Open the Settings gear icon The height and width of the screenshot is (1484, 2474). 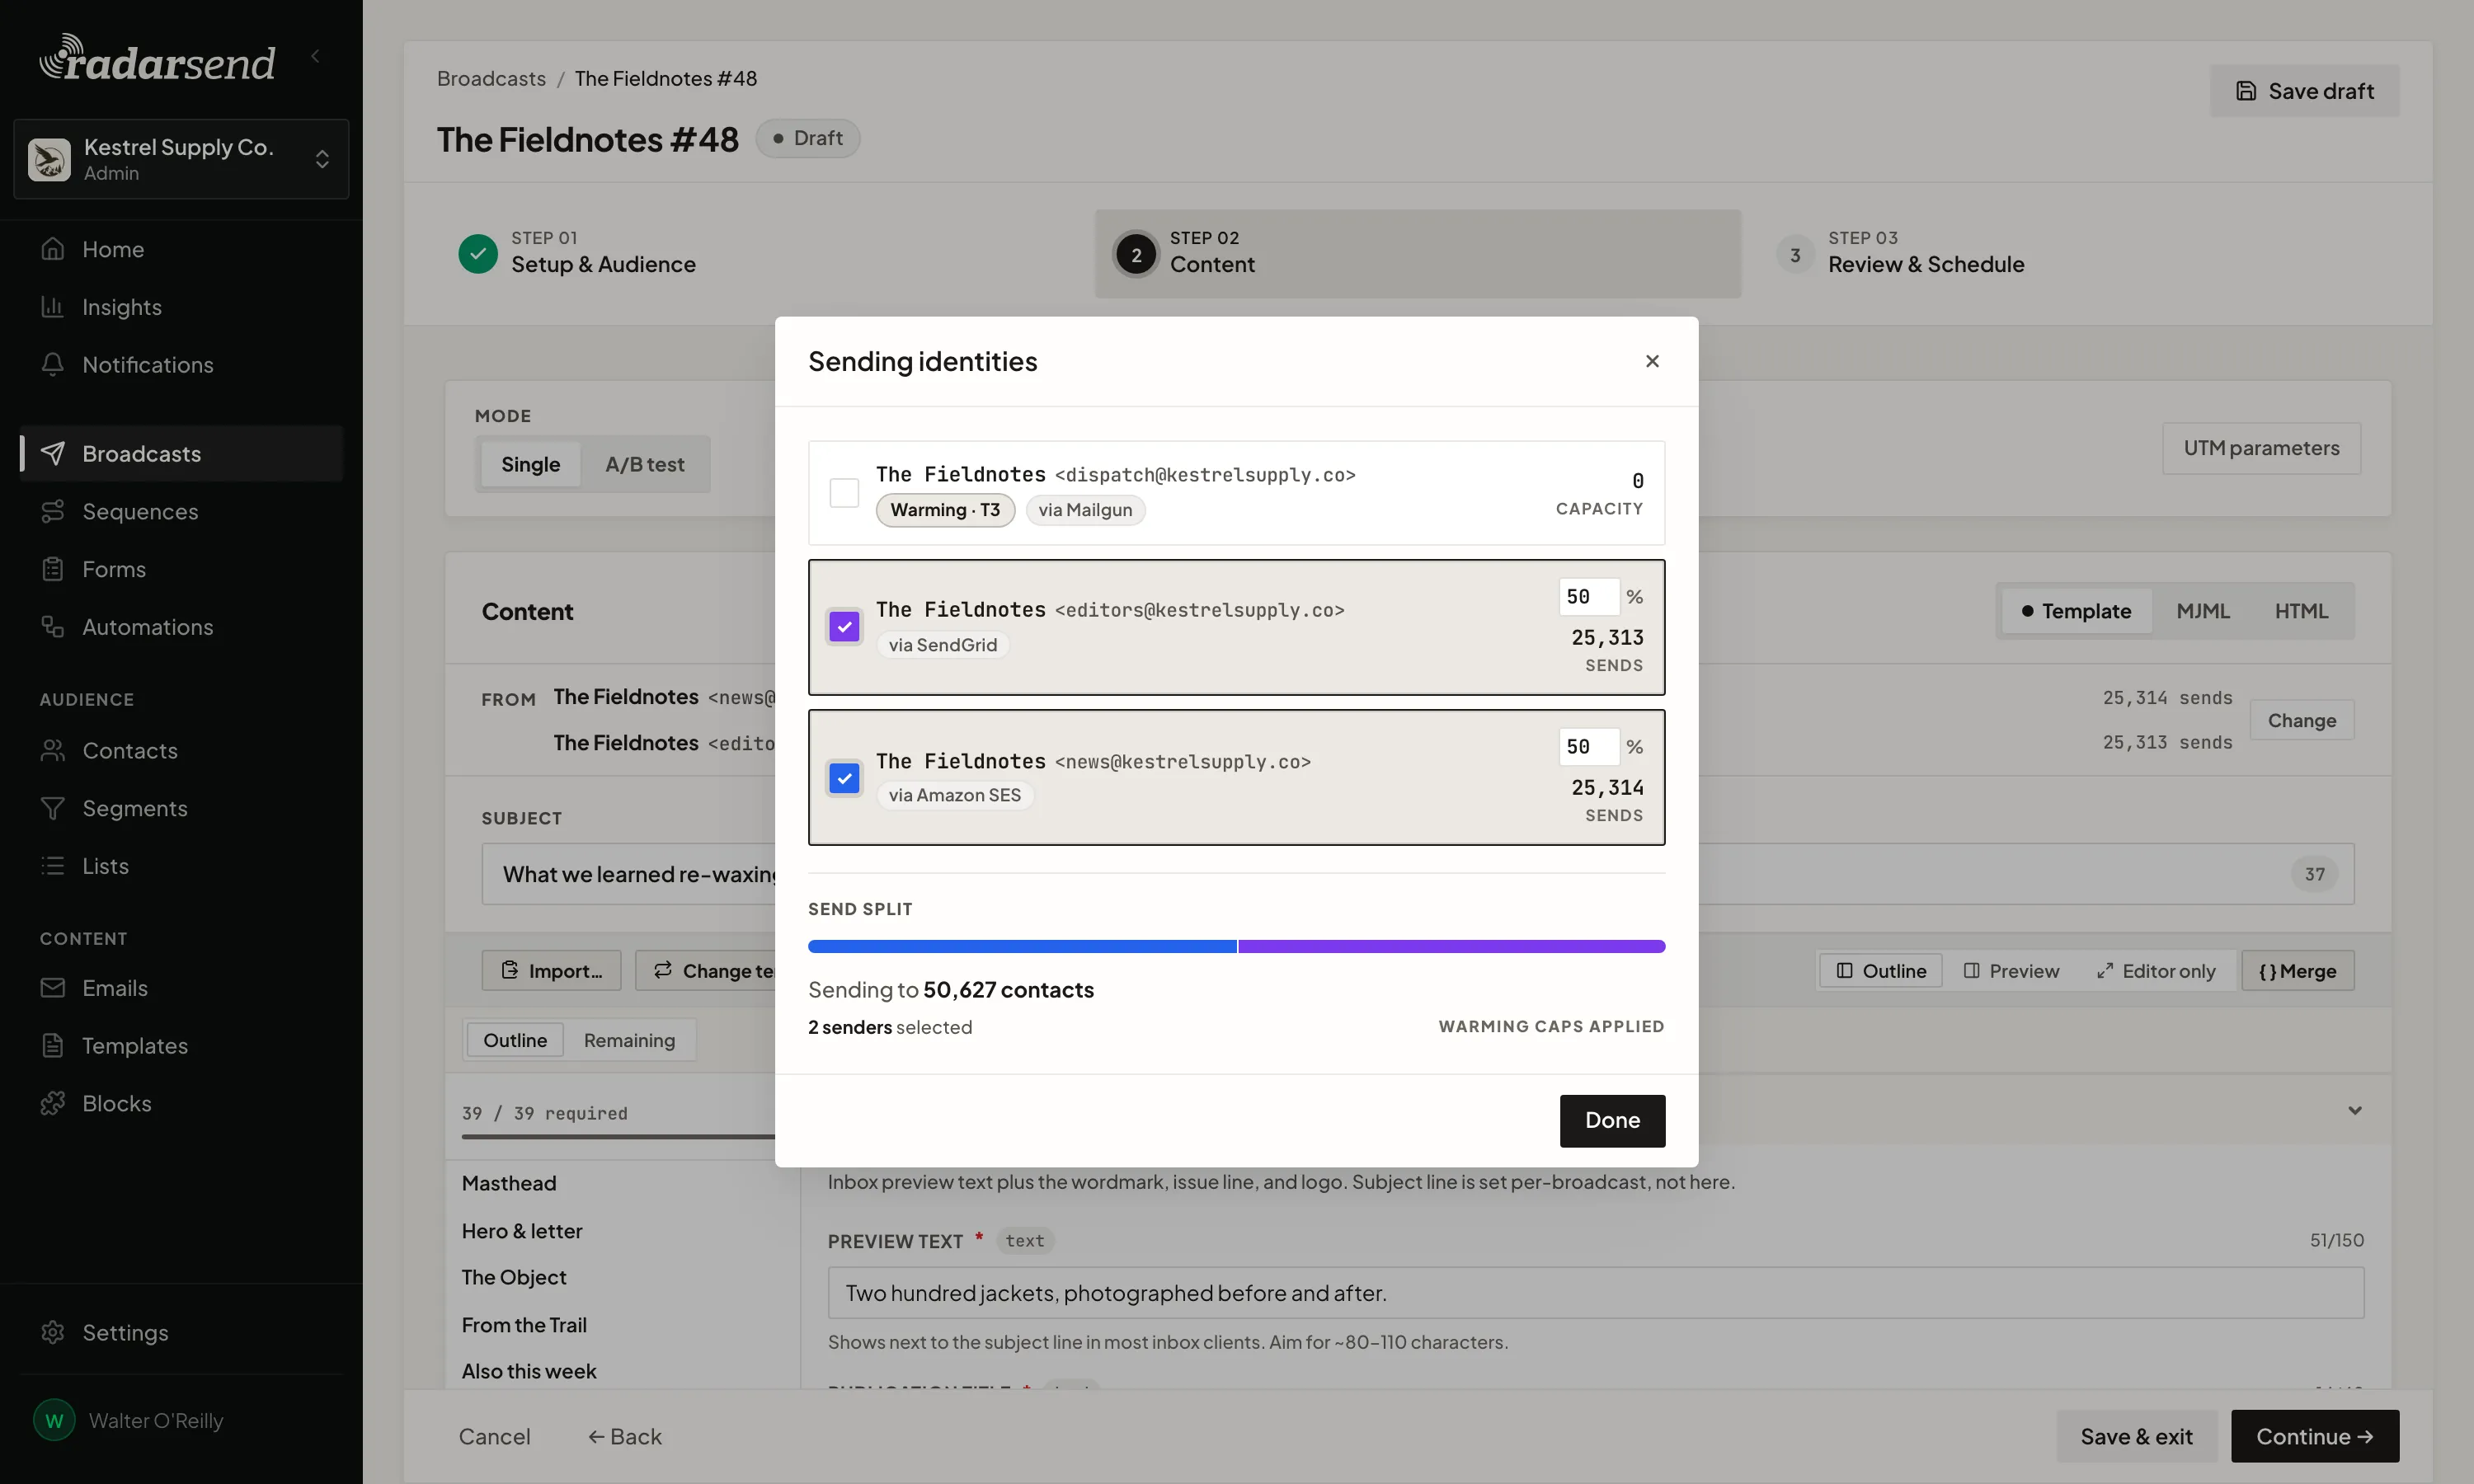tap(53, 1333)
